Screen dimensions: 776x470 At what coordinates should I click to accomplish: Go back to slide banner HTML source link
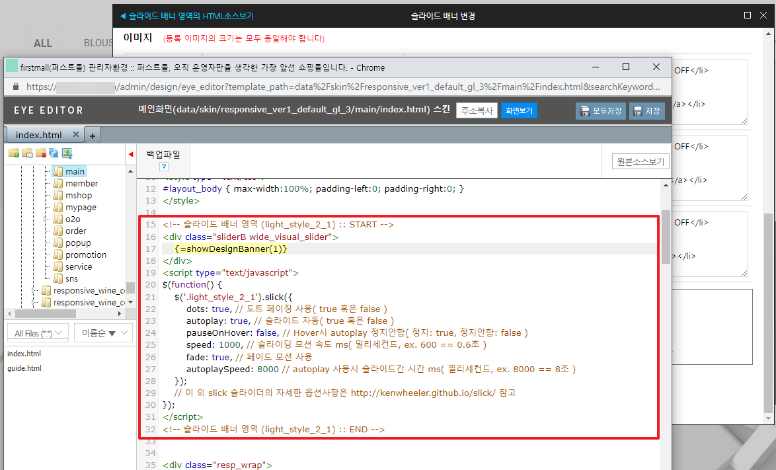pyautogui.click(x=187, y=16)
